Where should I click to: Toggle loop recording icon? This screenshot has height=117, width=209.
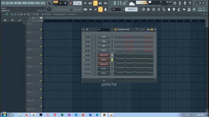pos(105,3)
